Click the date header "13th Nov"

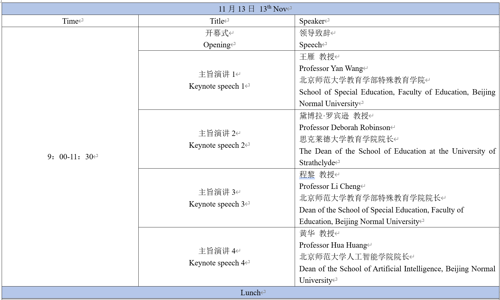[x=272, y=9]
